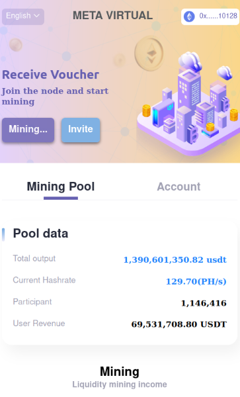Click the Liquidity mining income subtitle
Viewport: 240px width, 397px height.
(120, 384)
